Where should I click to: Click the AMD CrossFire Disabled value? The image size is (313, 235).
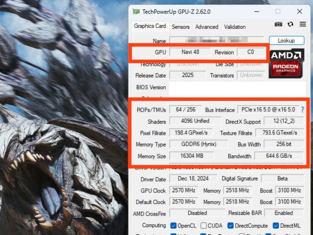[197, 213]
